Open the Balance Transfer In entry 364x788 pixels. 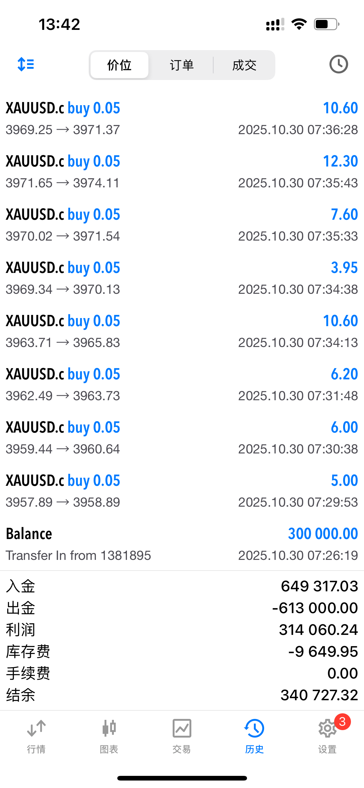[x=182, y=544]
